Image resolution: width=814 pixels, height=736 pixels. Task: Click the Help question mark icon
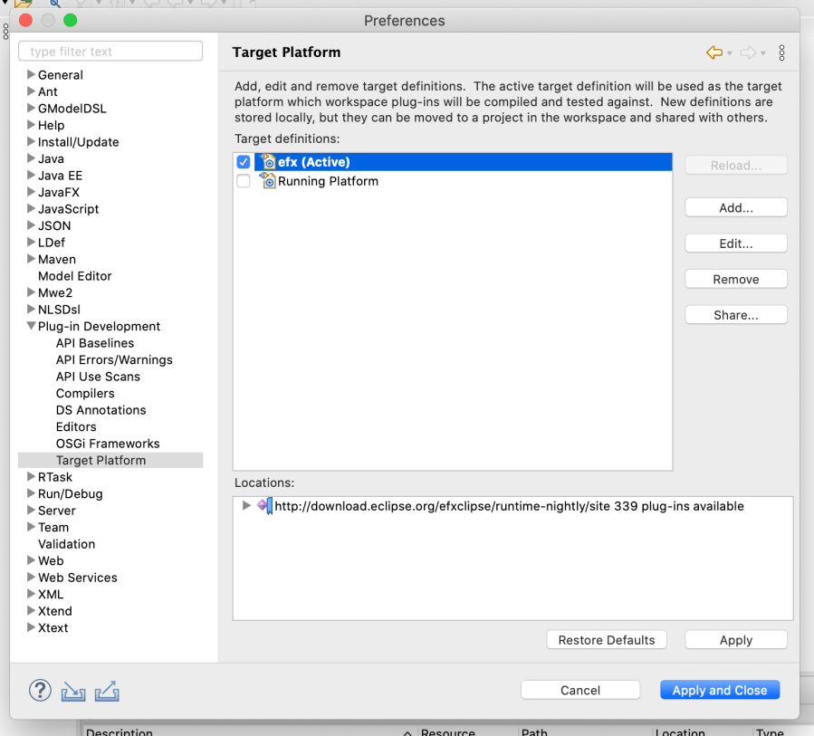40,691
